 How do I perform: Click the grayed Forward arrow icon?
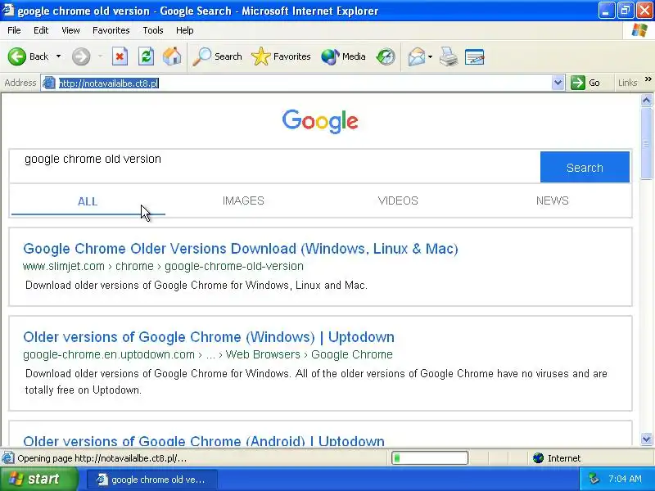[x=81, y=56]
